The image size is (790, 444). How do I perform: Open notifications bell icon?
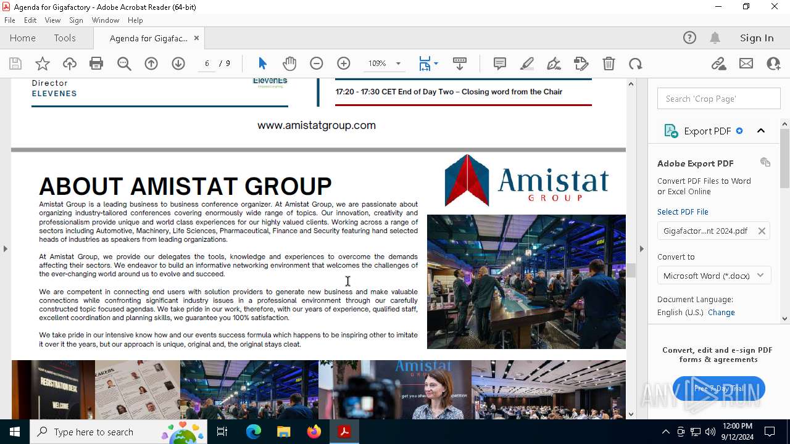[x=715, y=38]
